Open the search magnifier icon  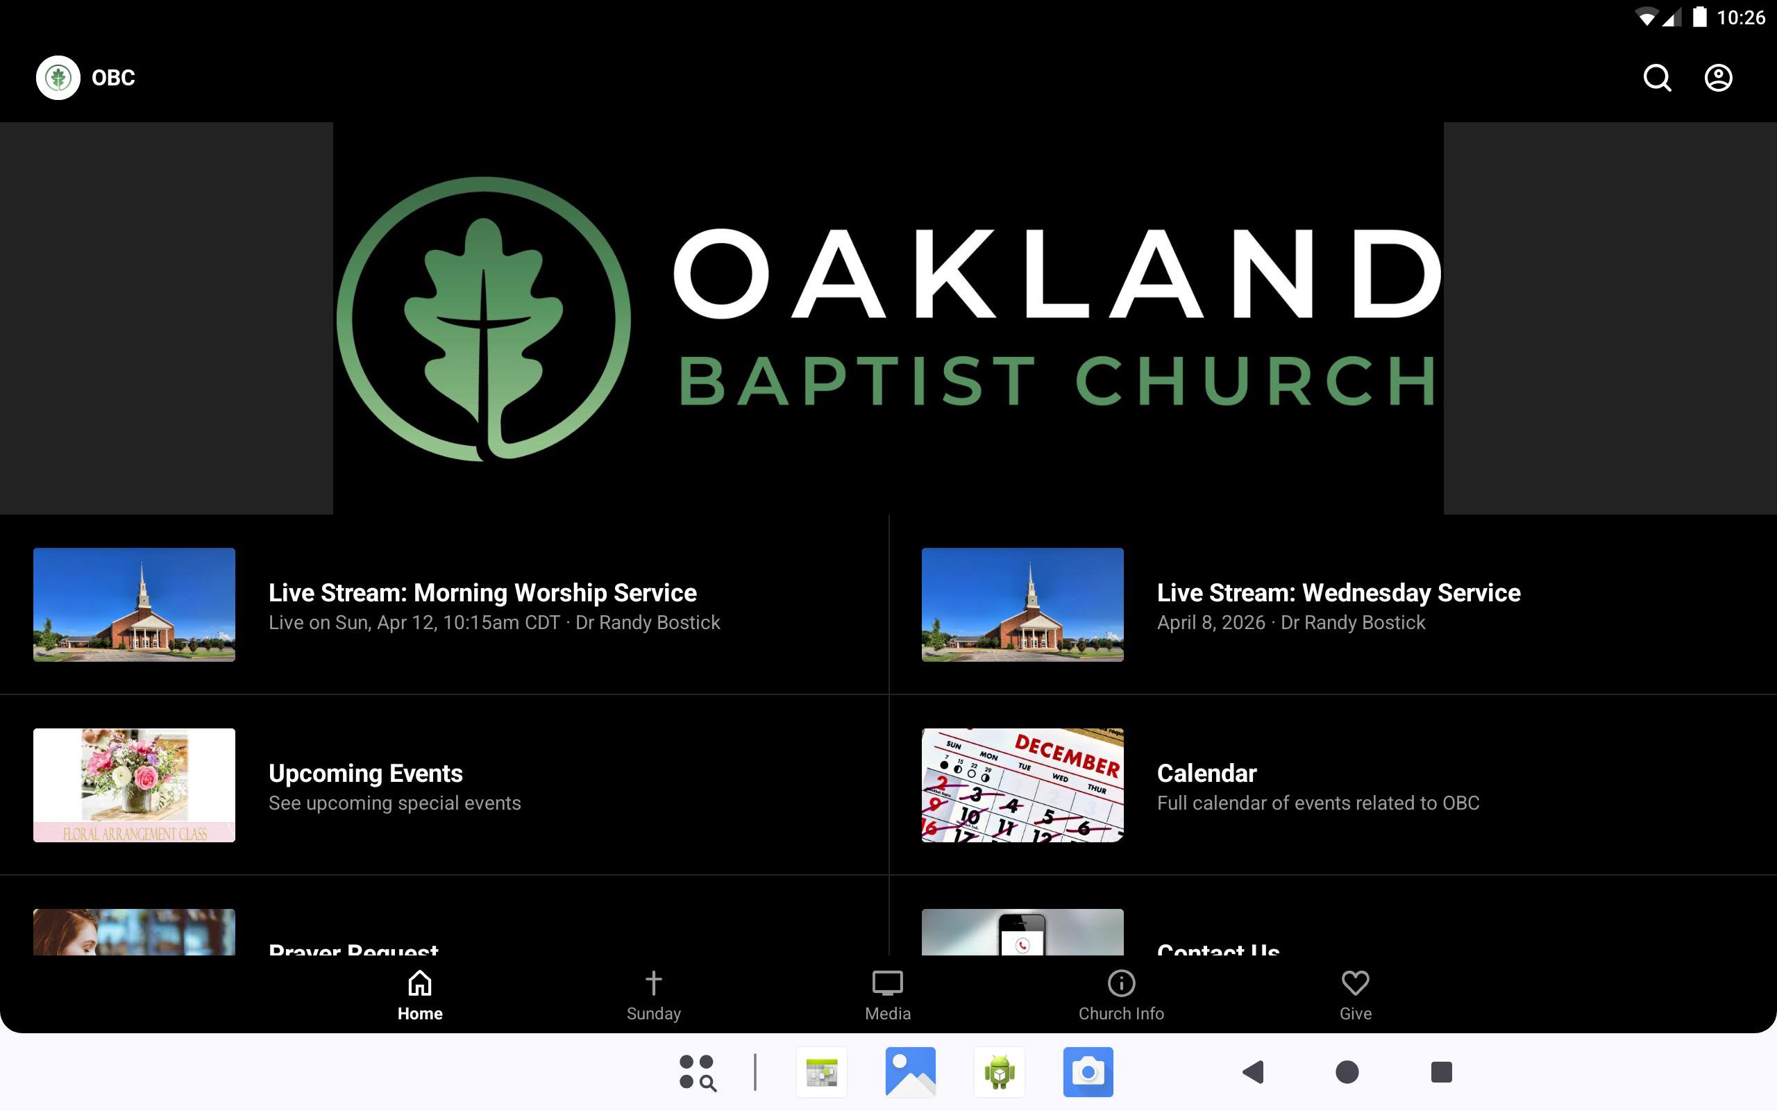pos(1657,78)
